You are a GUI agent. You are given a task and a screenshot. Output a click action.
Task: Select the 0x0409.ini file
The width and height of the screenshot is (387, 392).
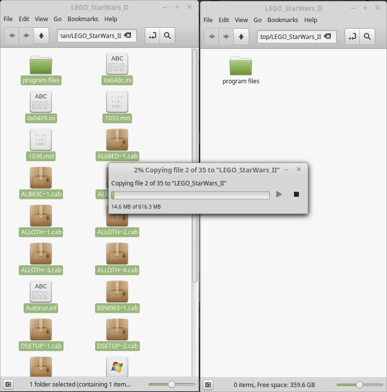pos(41,107)
